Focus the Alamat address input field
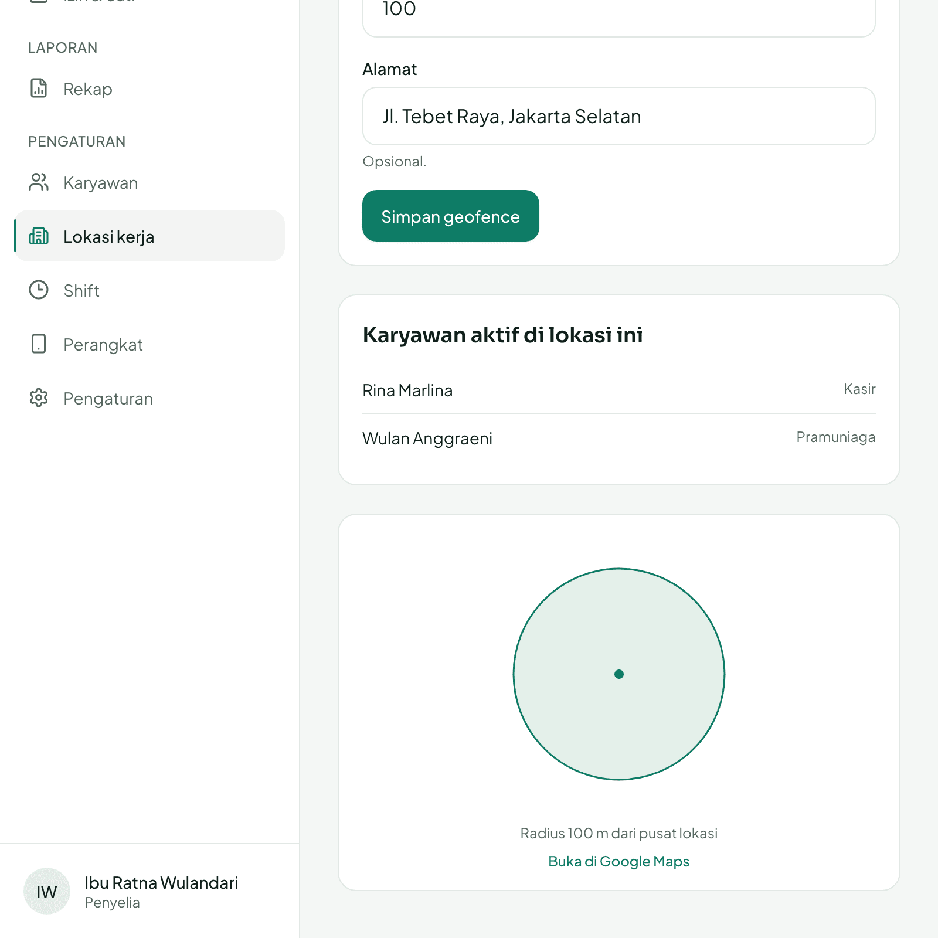938x938 pixels. tap(619, 116)
